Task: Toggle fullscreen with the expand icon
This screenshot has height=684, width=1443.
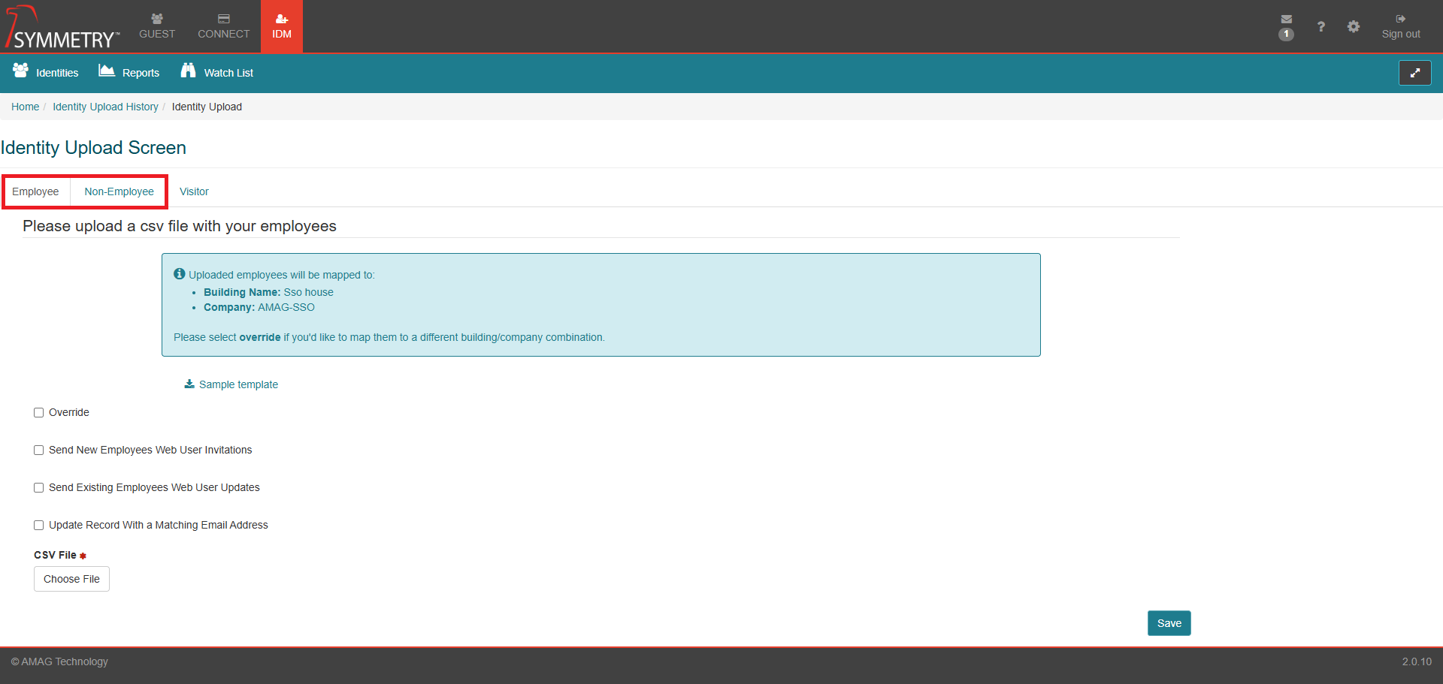Action: [x=1414, y=73]
